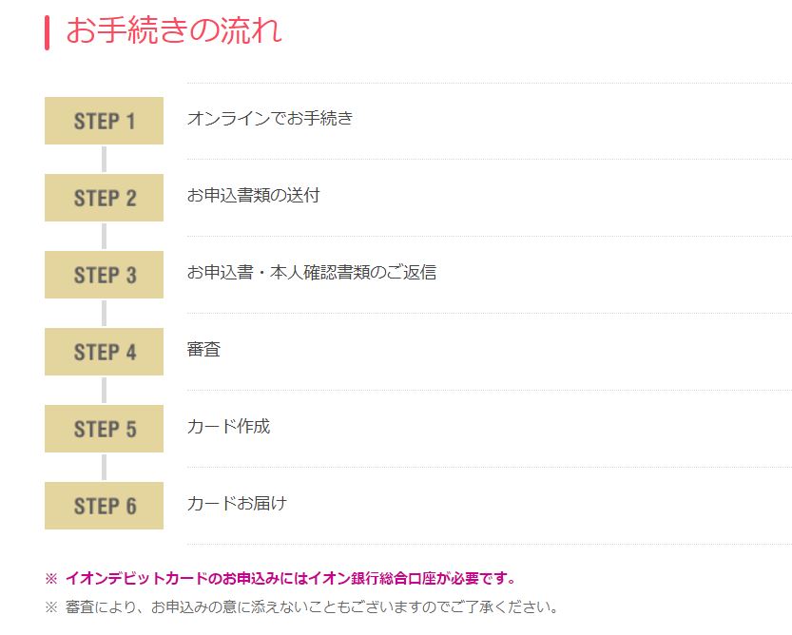The height and width of the screenshot is (635, 792).
Task: Click the STEP 2 badge
Action: click(104, 198)
